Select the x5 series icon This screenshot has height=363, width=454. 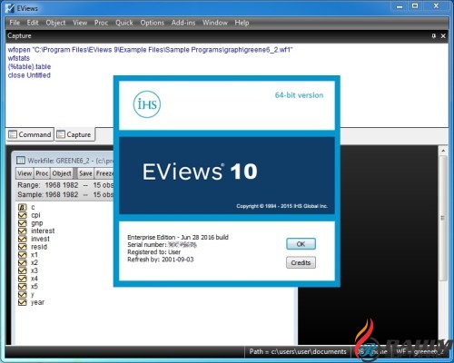[x=23, y=287]
